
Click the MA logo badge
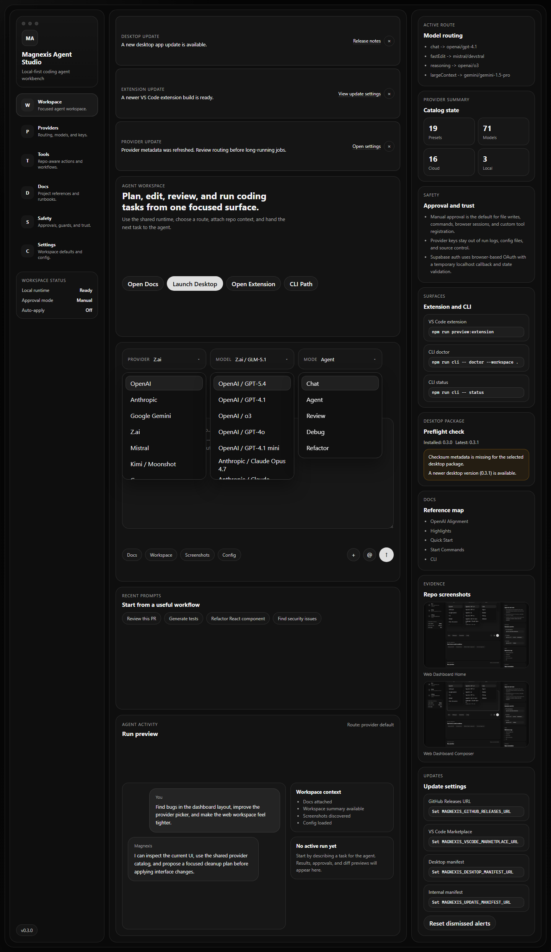tap(30, 38)
